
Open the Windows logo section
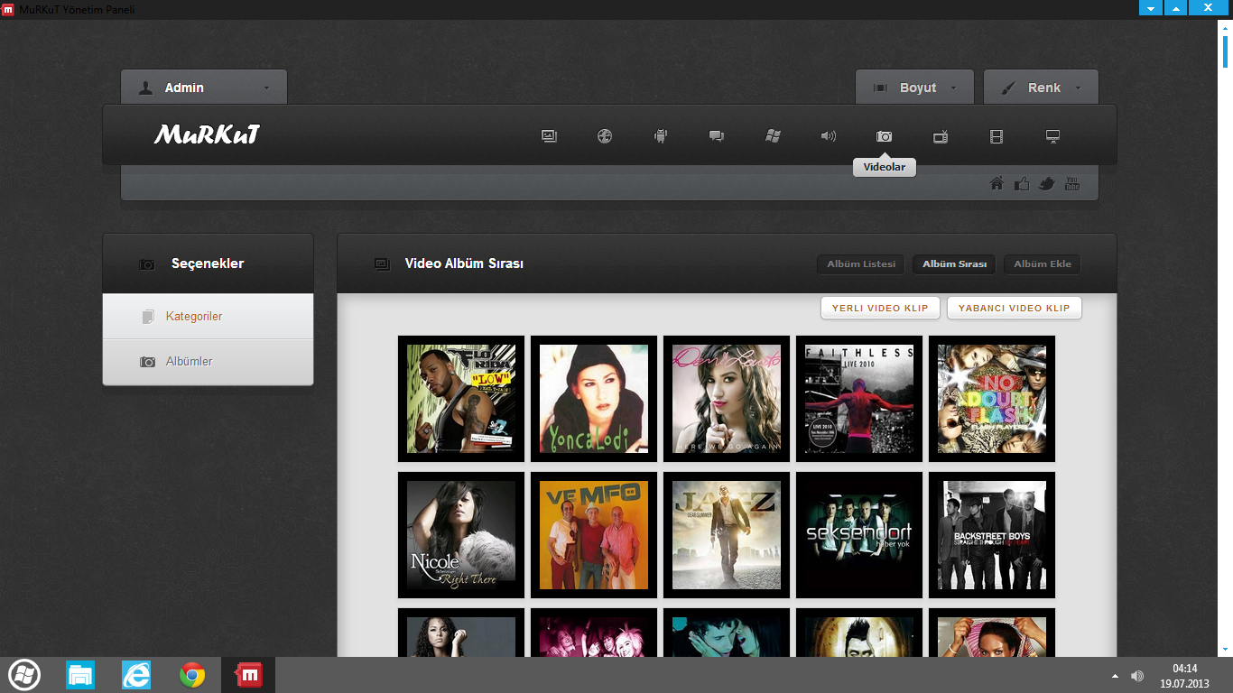773,136
